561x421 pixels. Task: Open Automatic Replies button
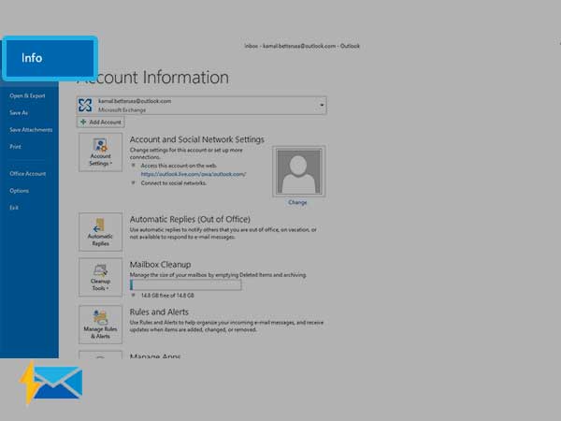coord(101,232)
